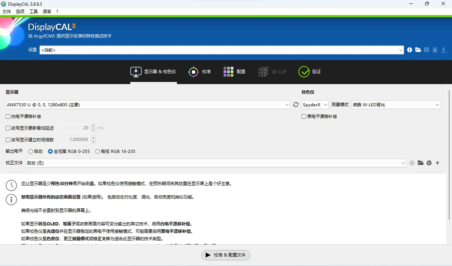Open the 工具 menu
The height and width of the screenshot is (266, 452).
33,11
